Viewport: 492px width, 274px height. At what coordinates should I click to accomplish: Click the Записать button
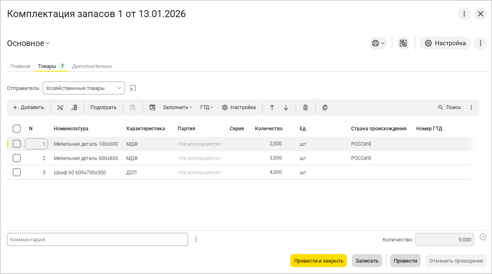tap(367, 261)
